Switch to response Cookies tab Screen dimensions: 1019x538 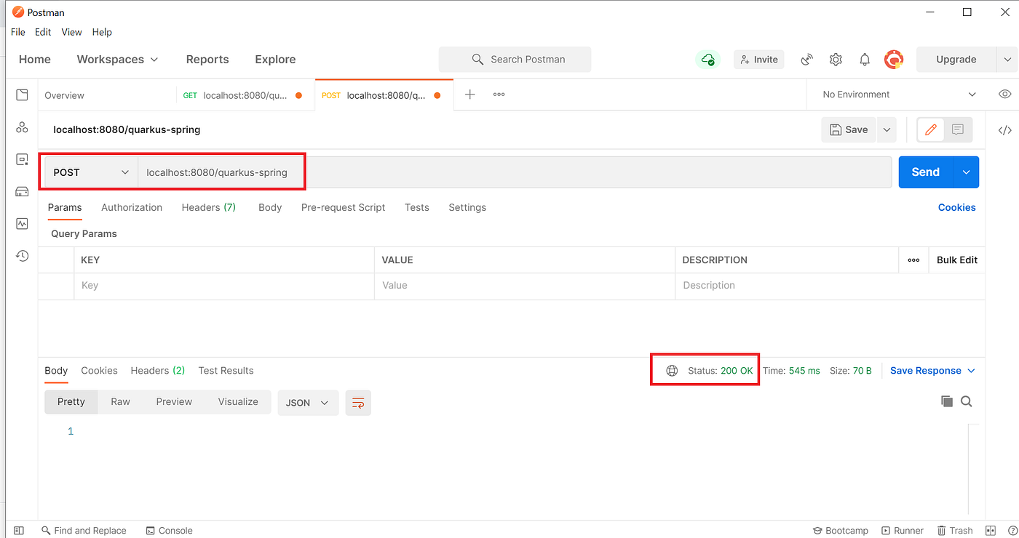99,371
